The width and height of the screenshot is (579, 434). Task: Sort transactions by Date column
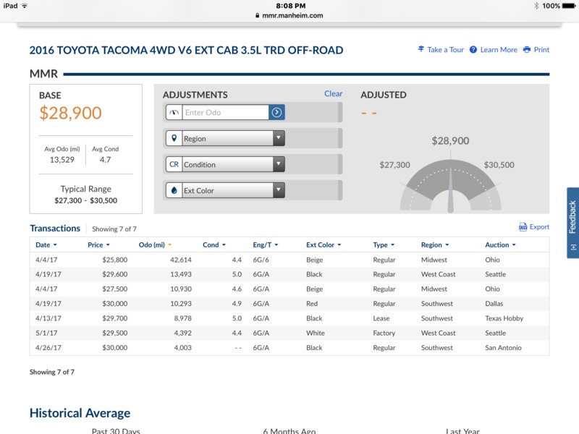46,244
